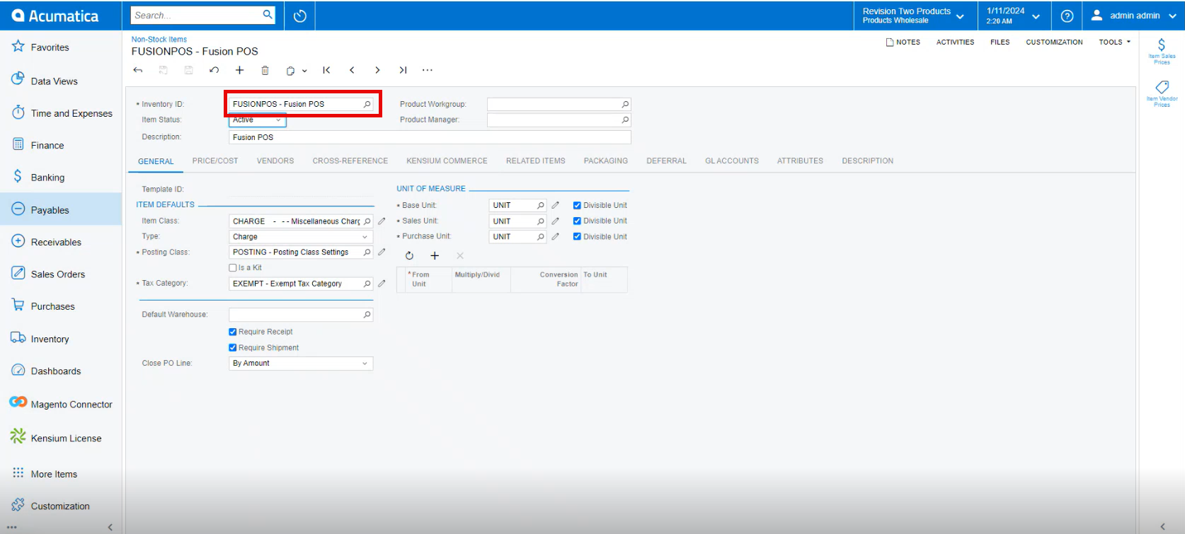Open the recent history clock icon

tap(300, 16)
